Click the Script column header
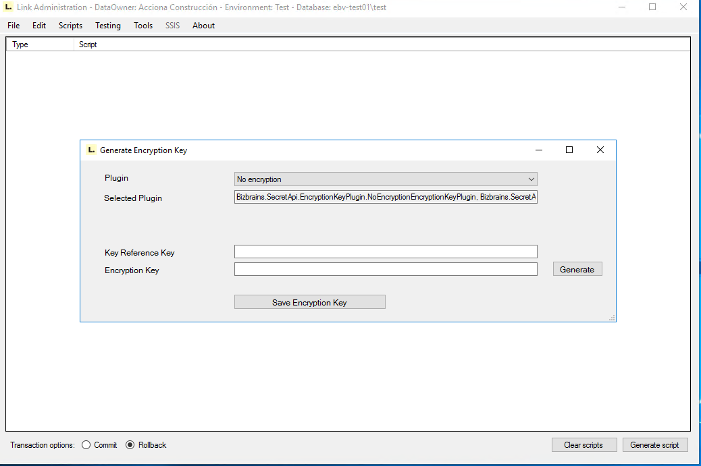This screenshot has width=701, height=466. [x=88, y=45]
